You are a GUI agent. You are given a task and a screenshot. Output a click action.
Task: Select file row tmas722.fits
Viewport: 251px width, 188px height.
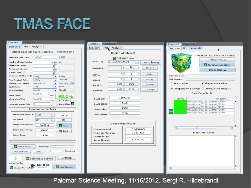click(x=204, y=107)
